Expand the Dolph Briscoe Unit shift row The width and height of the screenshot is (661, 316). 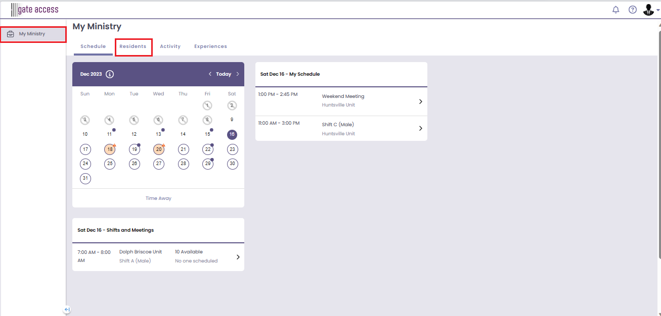[x=238, y=257]
